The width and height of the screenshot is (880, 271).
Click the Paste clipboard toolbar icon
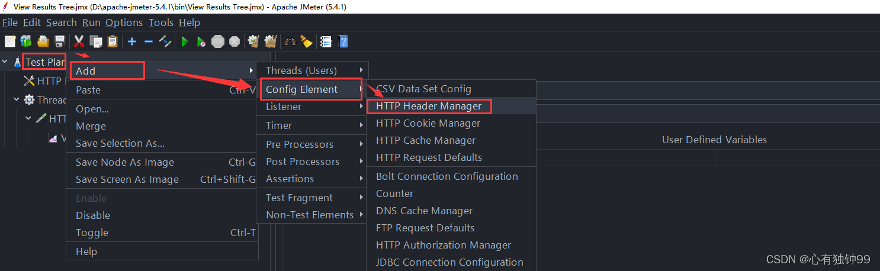pyautogui.click(x=113, y=41)
